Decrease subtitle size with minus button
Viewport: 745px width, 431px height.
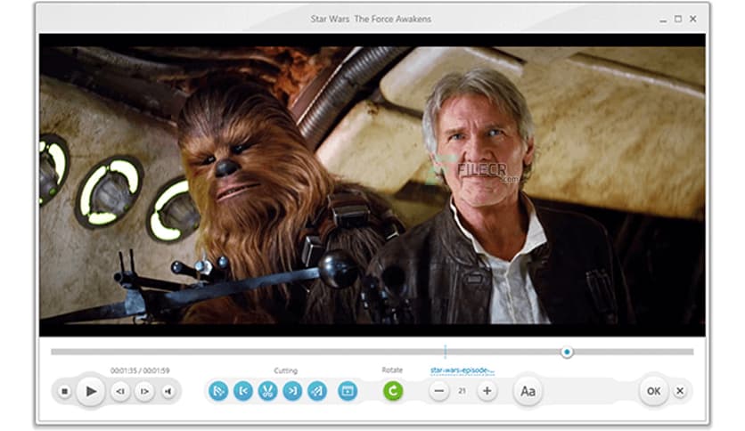(x=439, y=391)
